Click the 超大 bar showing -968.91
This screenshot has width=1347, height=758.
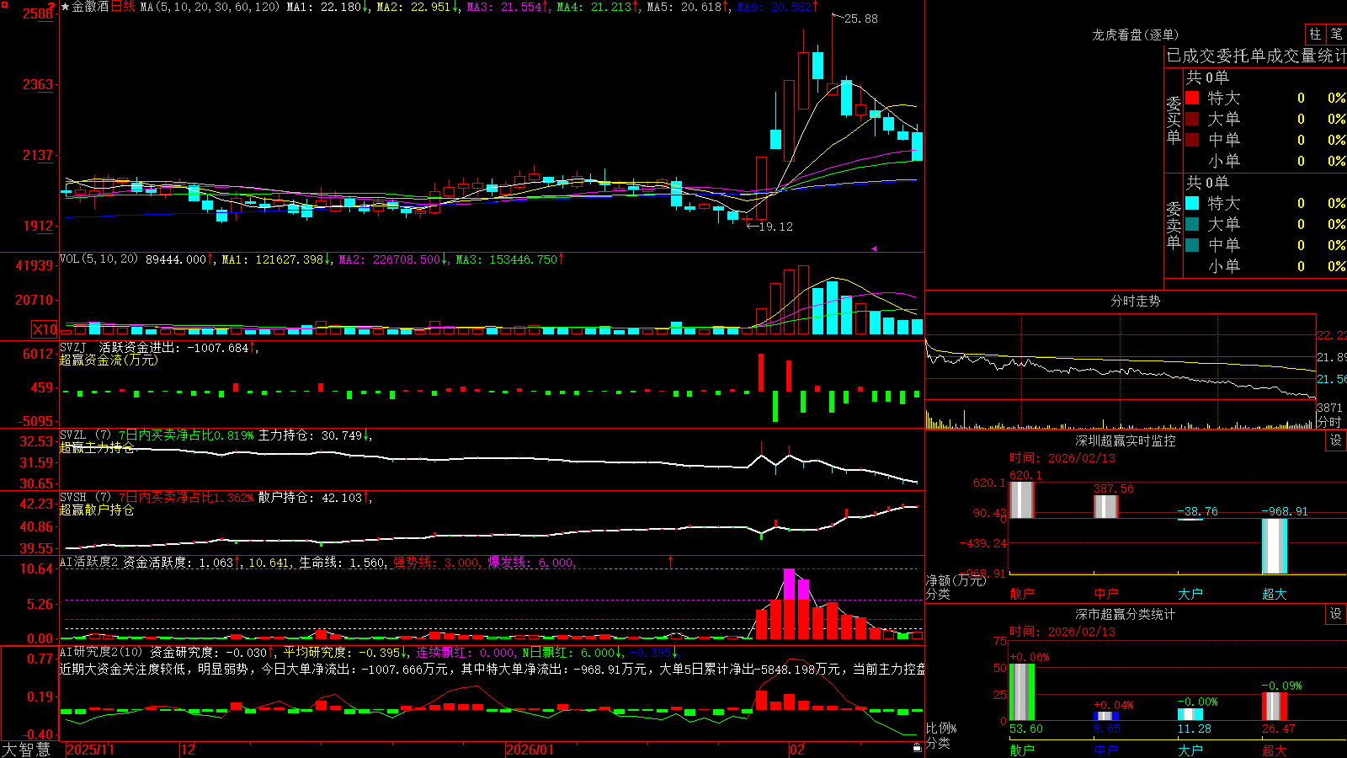tap(1274, 546)
